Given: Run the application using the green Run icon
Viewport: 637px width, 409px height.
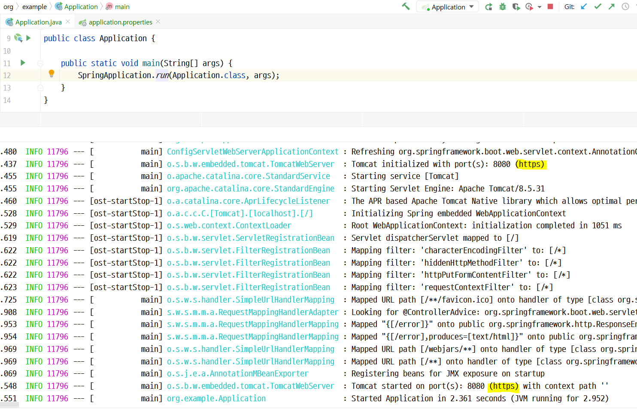Looking at the screenshot, I should (x=488, y=6).
